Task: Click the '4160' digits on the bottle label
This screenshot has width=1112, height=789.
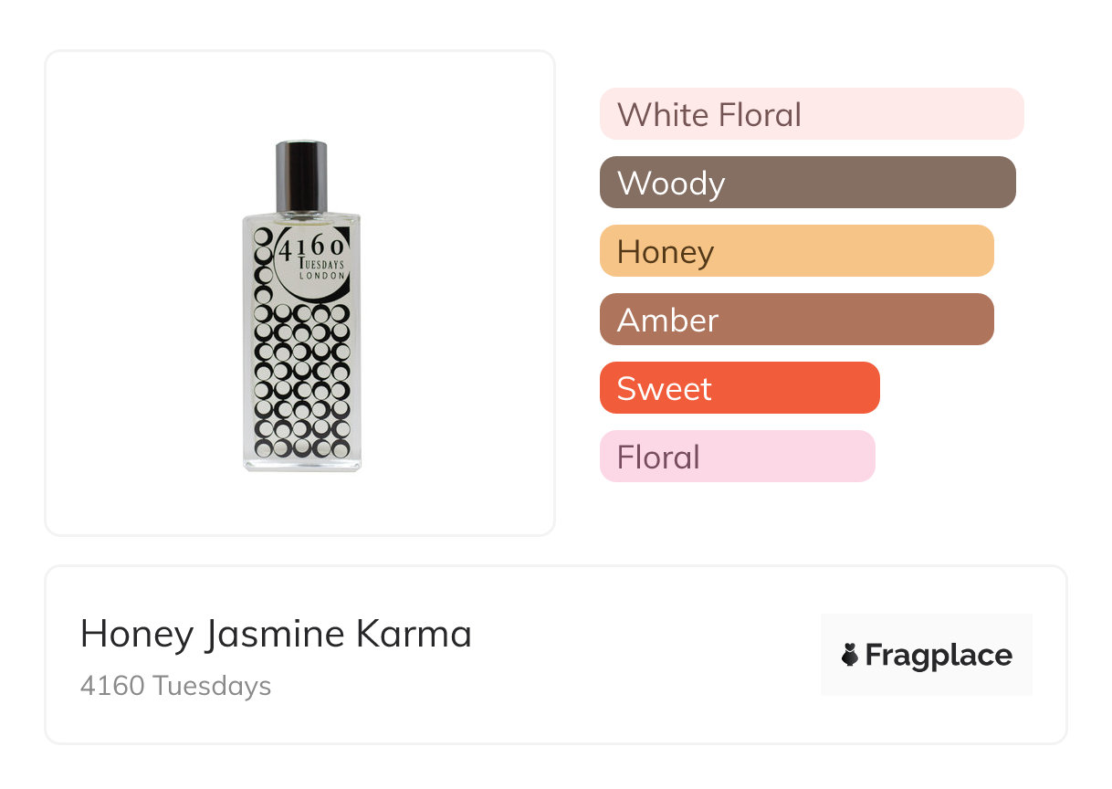Action: [310, 247]
